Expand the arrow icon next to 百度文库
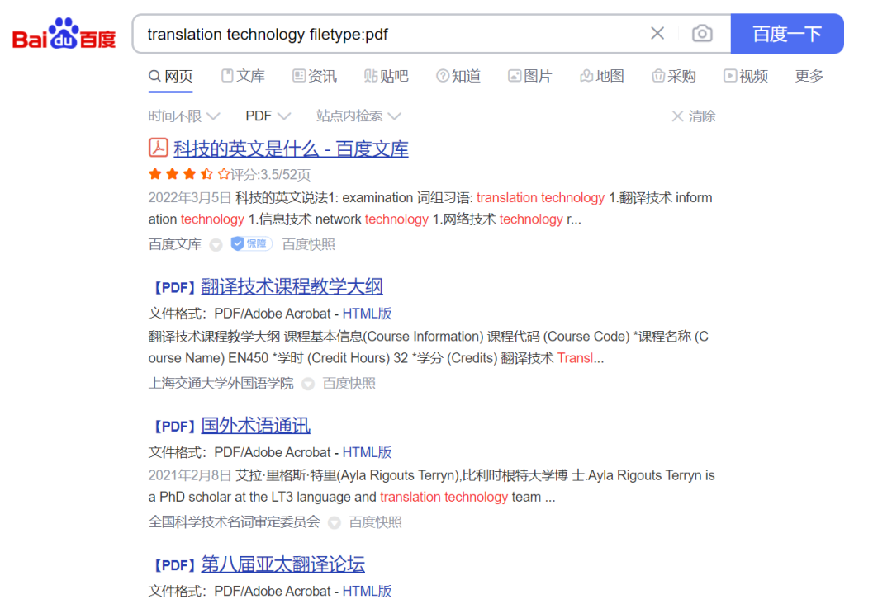 pos(216,245)
